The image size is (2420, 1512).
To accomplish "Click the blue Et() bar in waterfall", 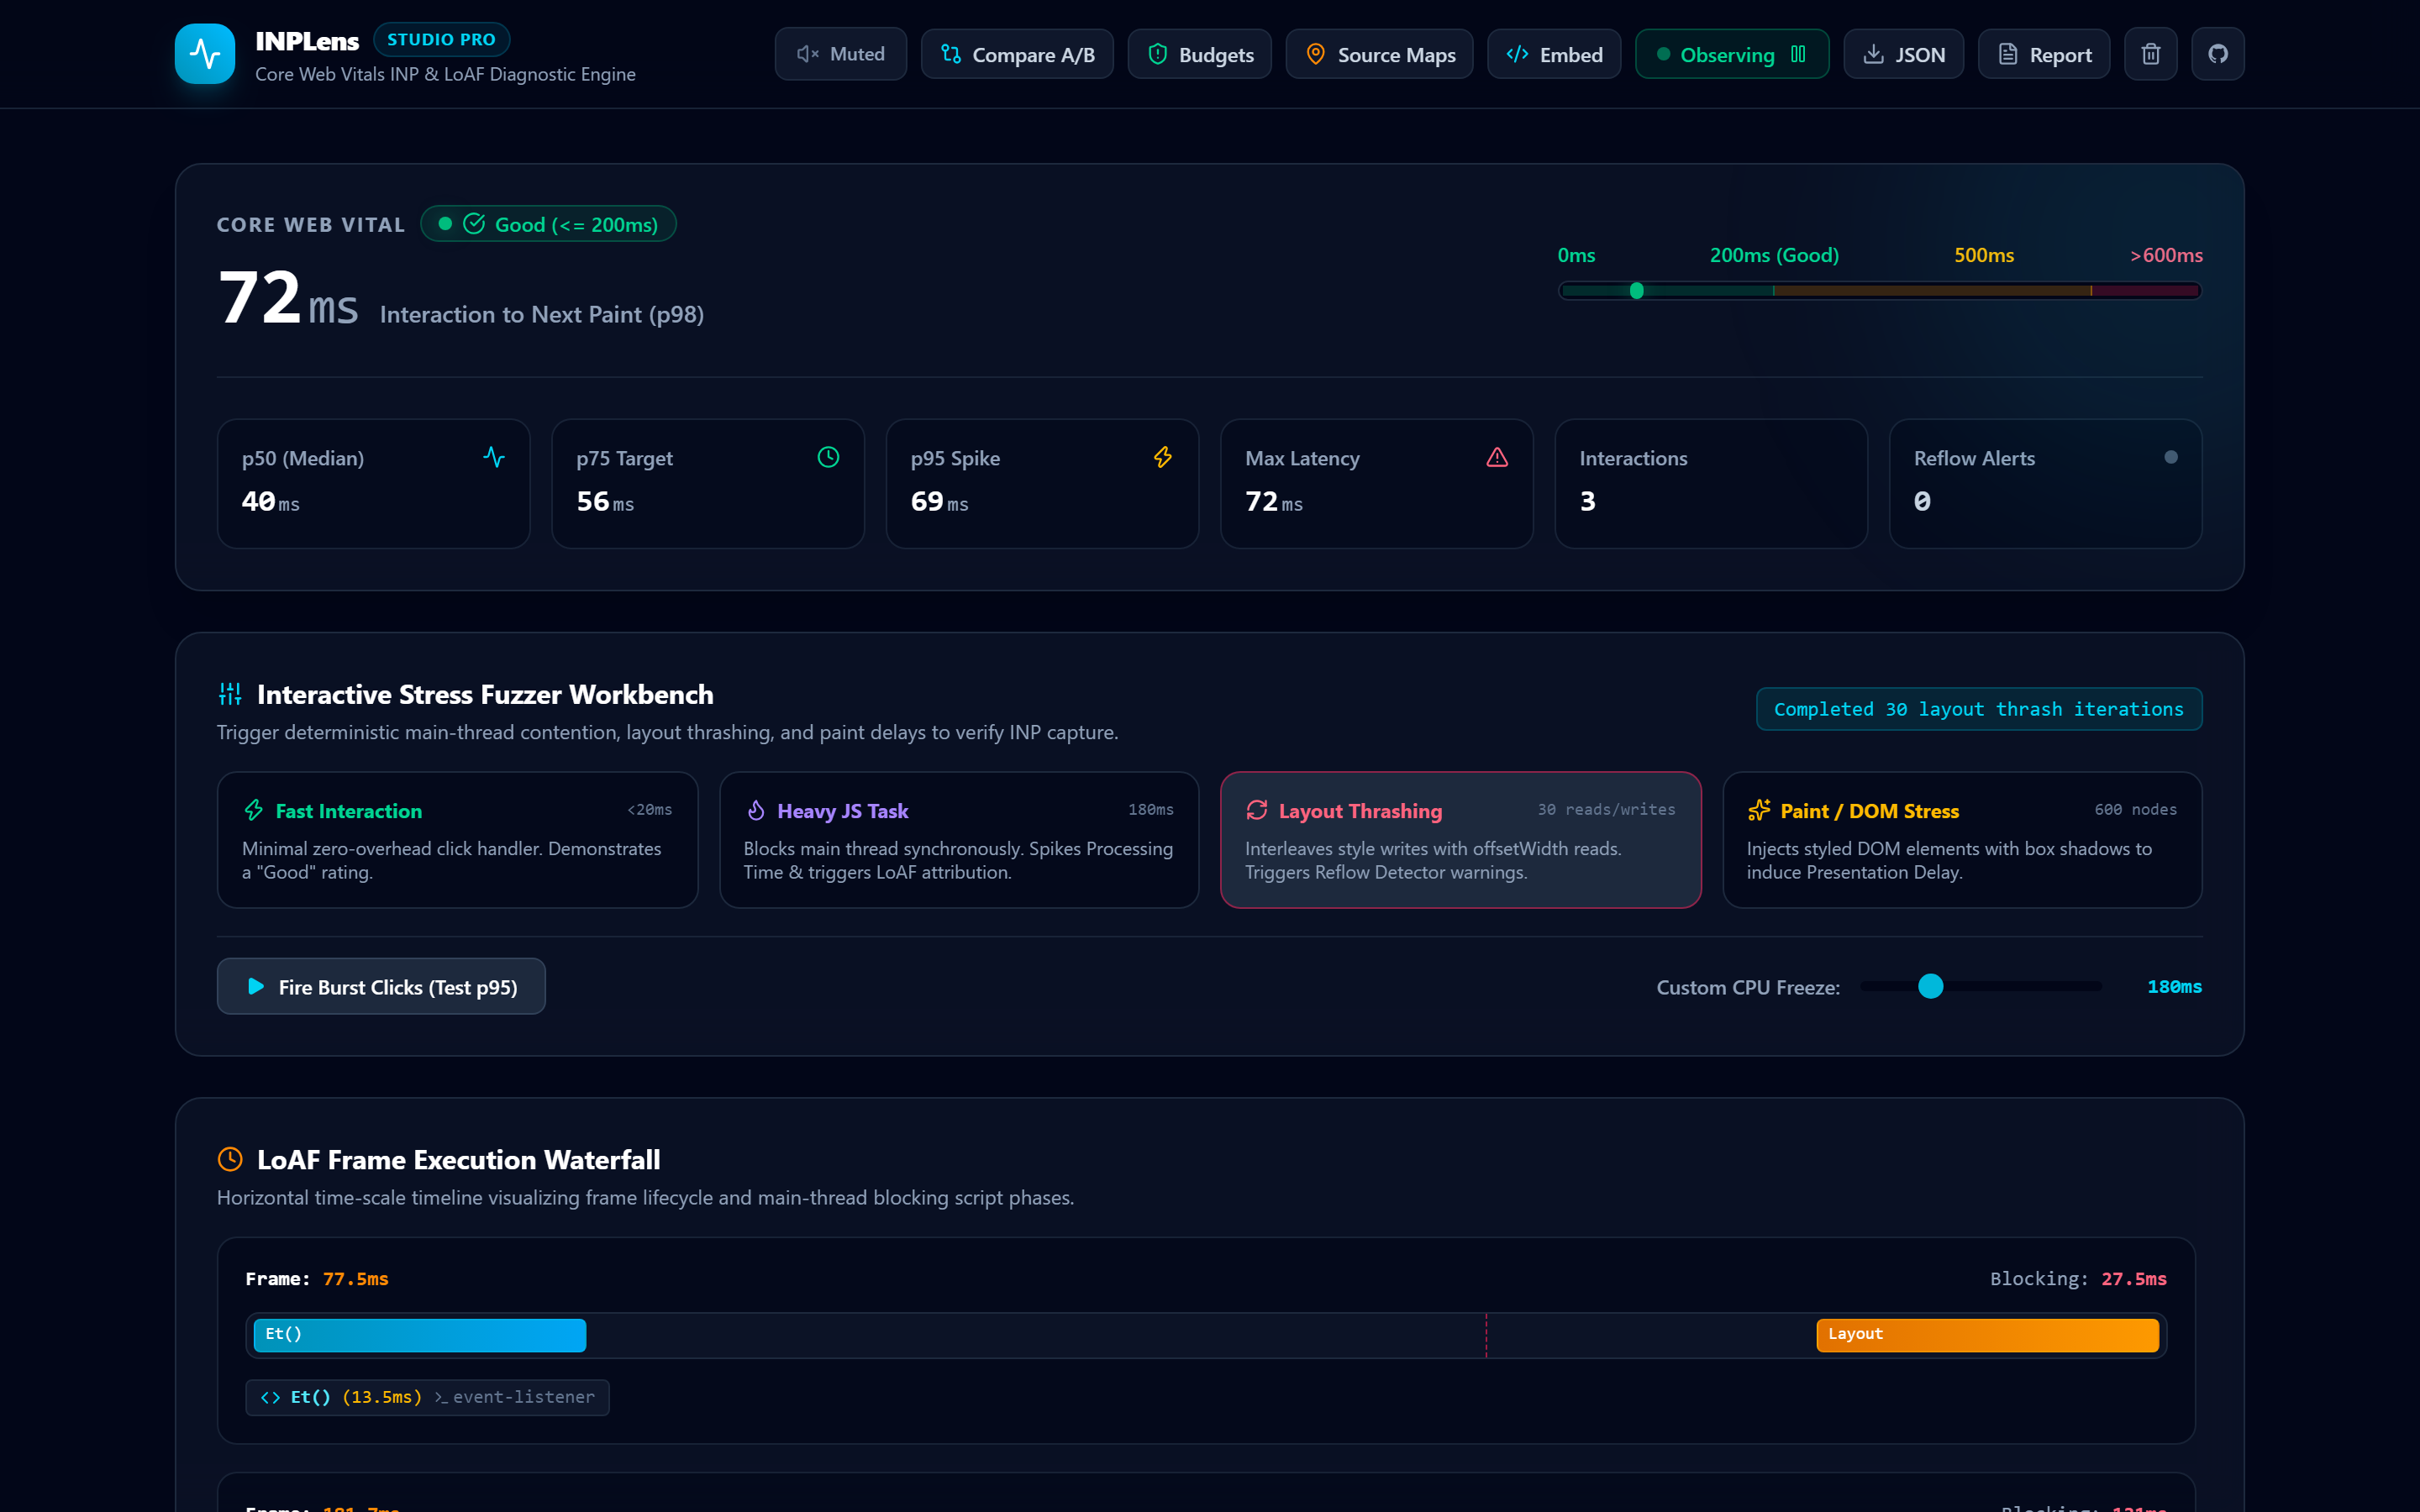I will tap(420, 1335).
